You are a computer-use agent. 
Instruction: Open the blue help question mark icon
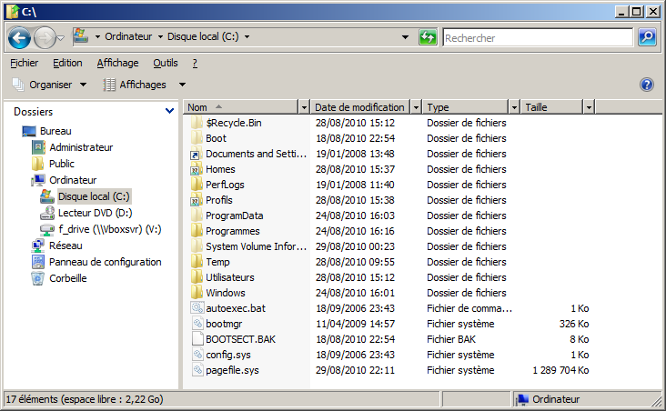click(647, 85)
